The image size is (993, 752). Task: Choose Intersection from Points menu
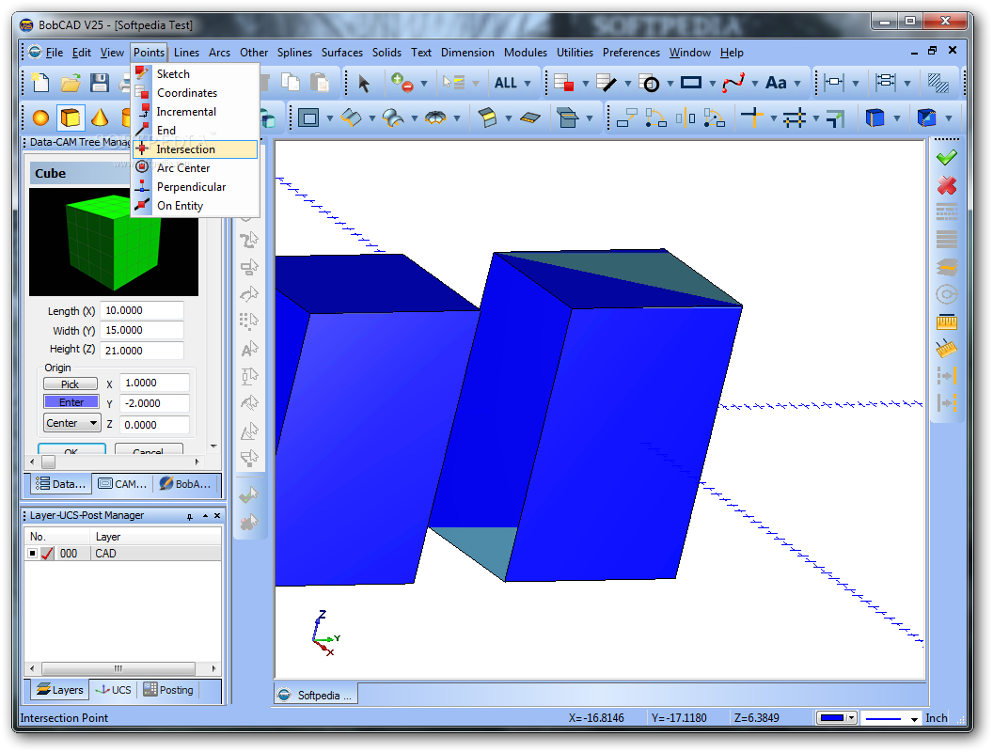[x=195, y=149]
